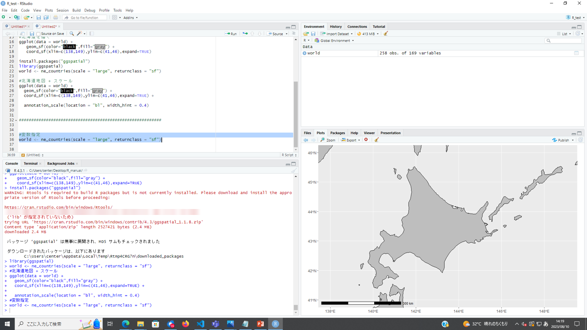Click the find/replace magnifier in editor
The height and width of the screenshot is (330, 587).
pyautogui.click(x=72, y=33)
